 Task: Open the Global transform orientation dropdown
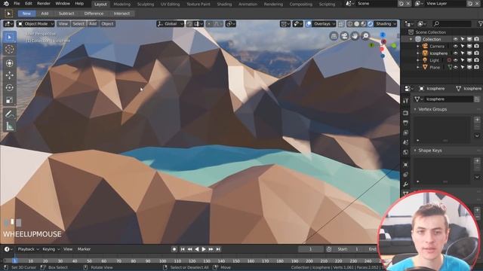tap(170, 23)
